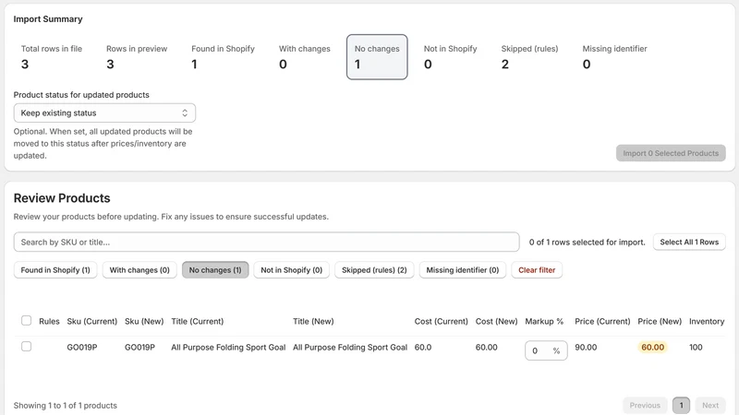Focus the Search by SKU or title field
The width and height of the screenshot is (739, 415).
click(267, 242)
